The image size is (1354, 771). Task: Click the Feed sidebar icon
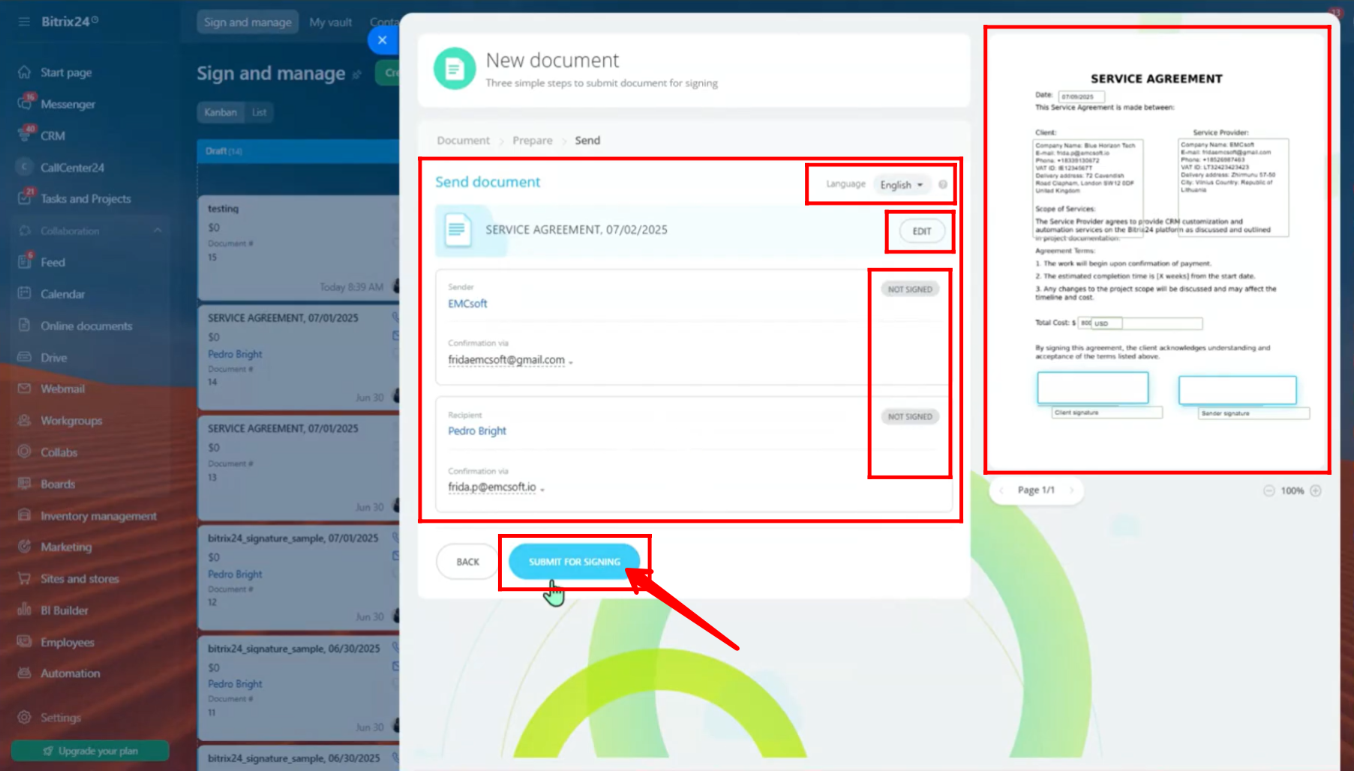tap(24, 262)
